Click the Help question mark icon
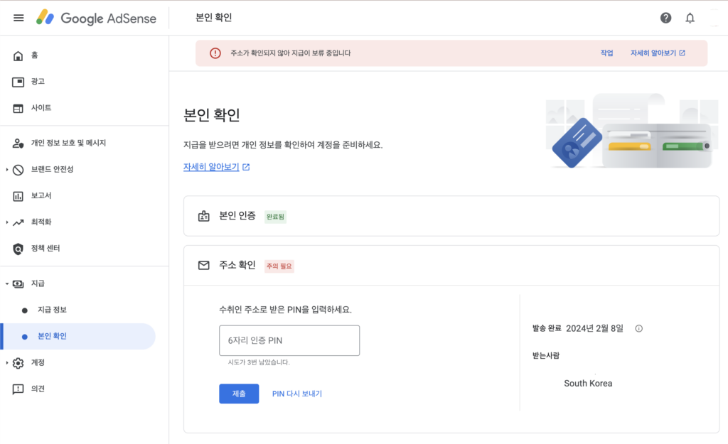 665,18
